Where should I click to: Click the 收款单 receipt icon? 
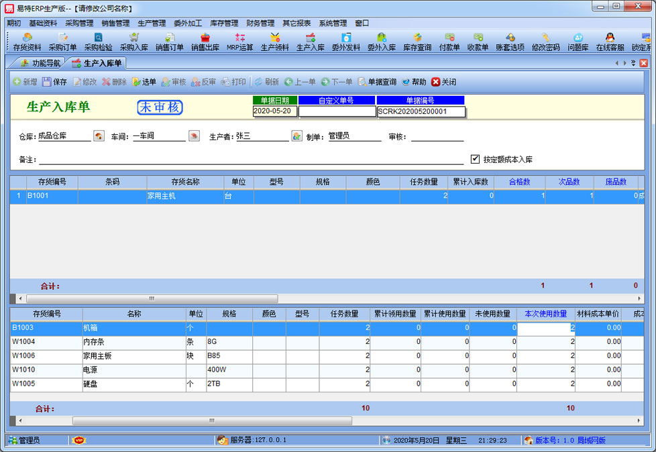(x=478, y=42)
